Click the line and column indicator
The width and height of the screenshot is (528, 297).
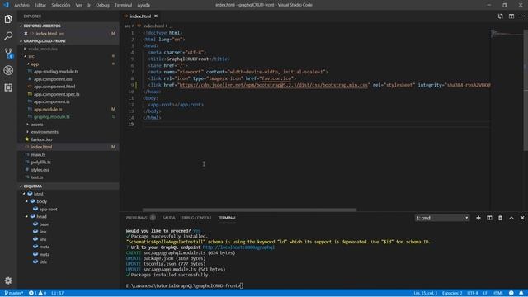tap(426, 293)
